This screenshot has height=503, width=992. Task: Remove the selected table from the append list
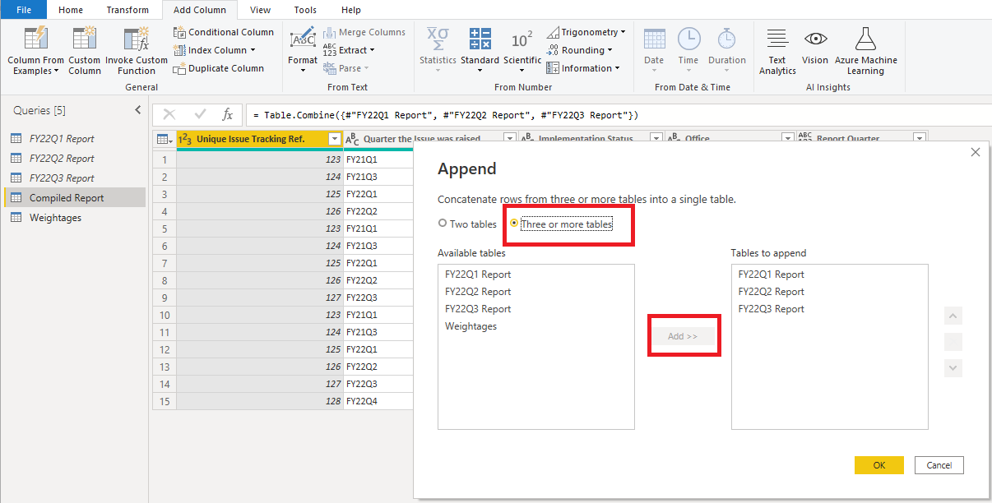[953, 342]
